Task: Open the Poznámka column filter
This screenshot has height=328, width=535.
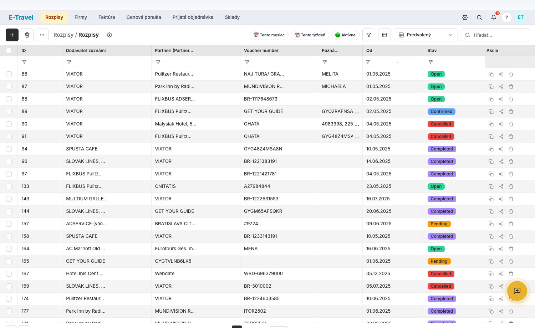Action: coord(325,62)
